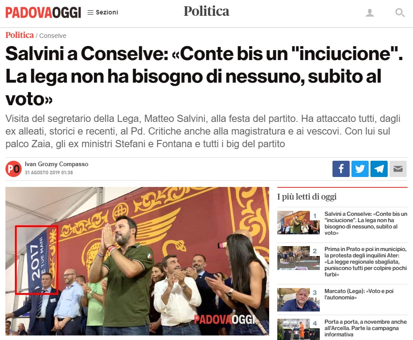The height and width of the screenshot is (340, 413).
Task: Share article on Facebook
Action: pyautogui.click(x=341, y=169)
